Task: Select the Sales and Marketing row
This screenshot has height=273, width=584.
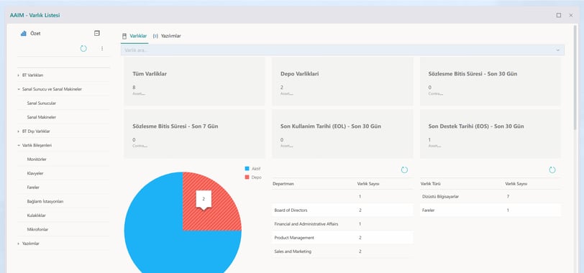Action: pos(342,251)
